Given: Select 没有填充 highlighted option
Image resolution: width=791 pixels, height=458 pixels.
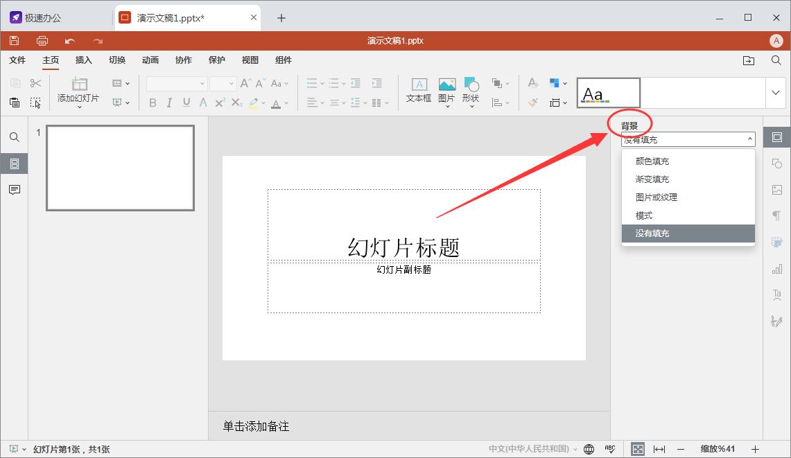Looking at the screenshot, I should point(688,234).
